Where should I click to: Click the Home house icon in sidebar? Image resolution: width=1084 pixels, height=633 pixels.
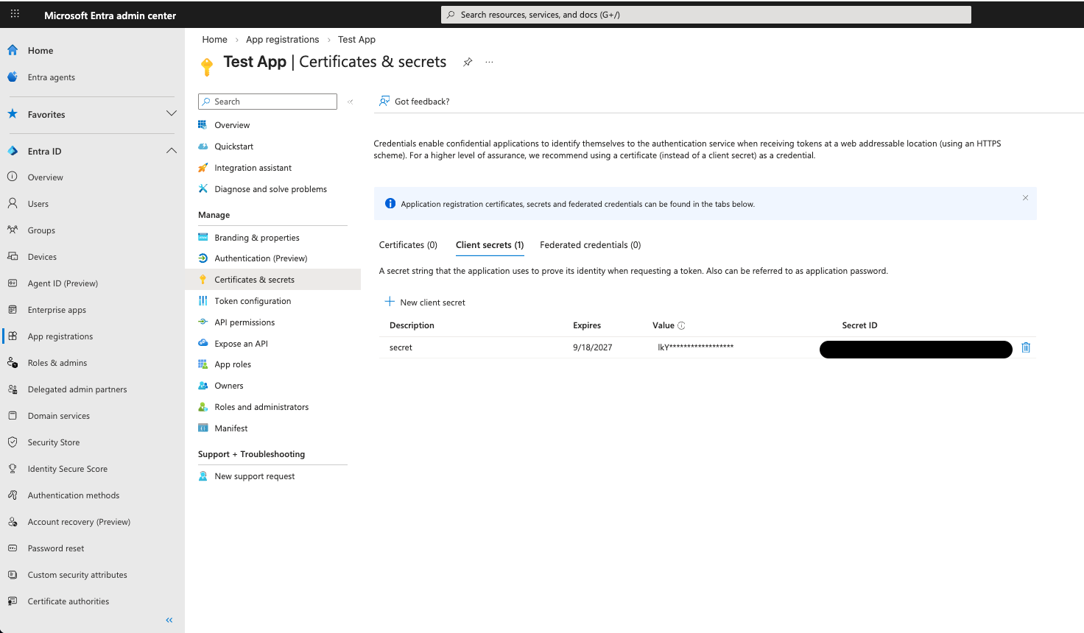point(13,50)
